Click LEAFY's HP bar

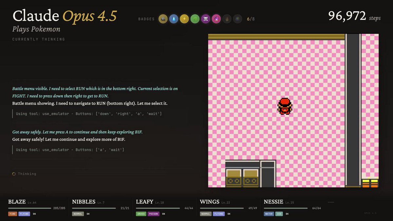click(x=158, y=208)
